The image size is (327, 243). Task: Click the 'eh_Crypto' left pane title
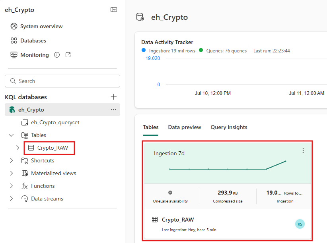[19, 10]
